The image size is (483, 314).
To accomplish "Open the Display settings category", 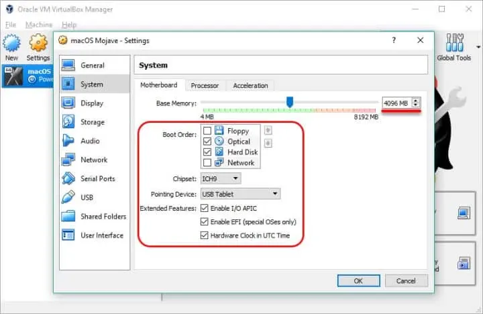I will 95,103.
